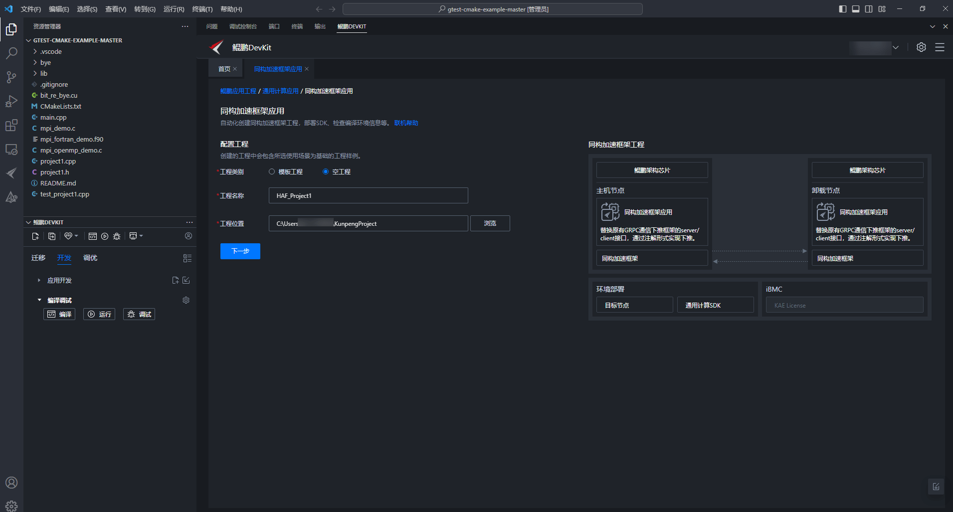Image resolution: width=953 pixels, height=512 pixels.
Task: Click the 工程位置 path input field
Action: click(x=369, y=223)
